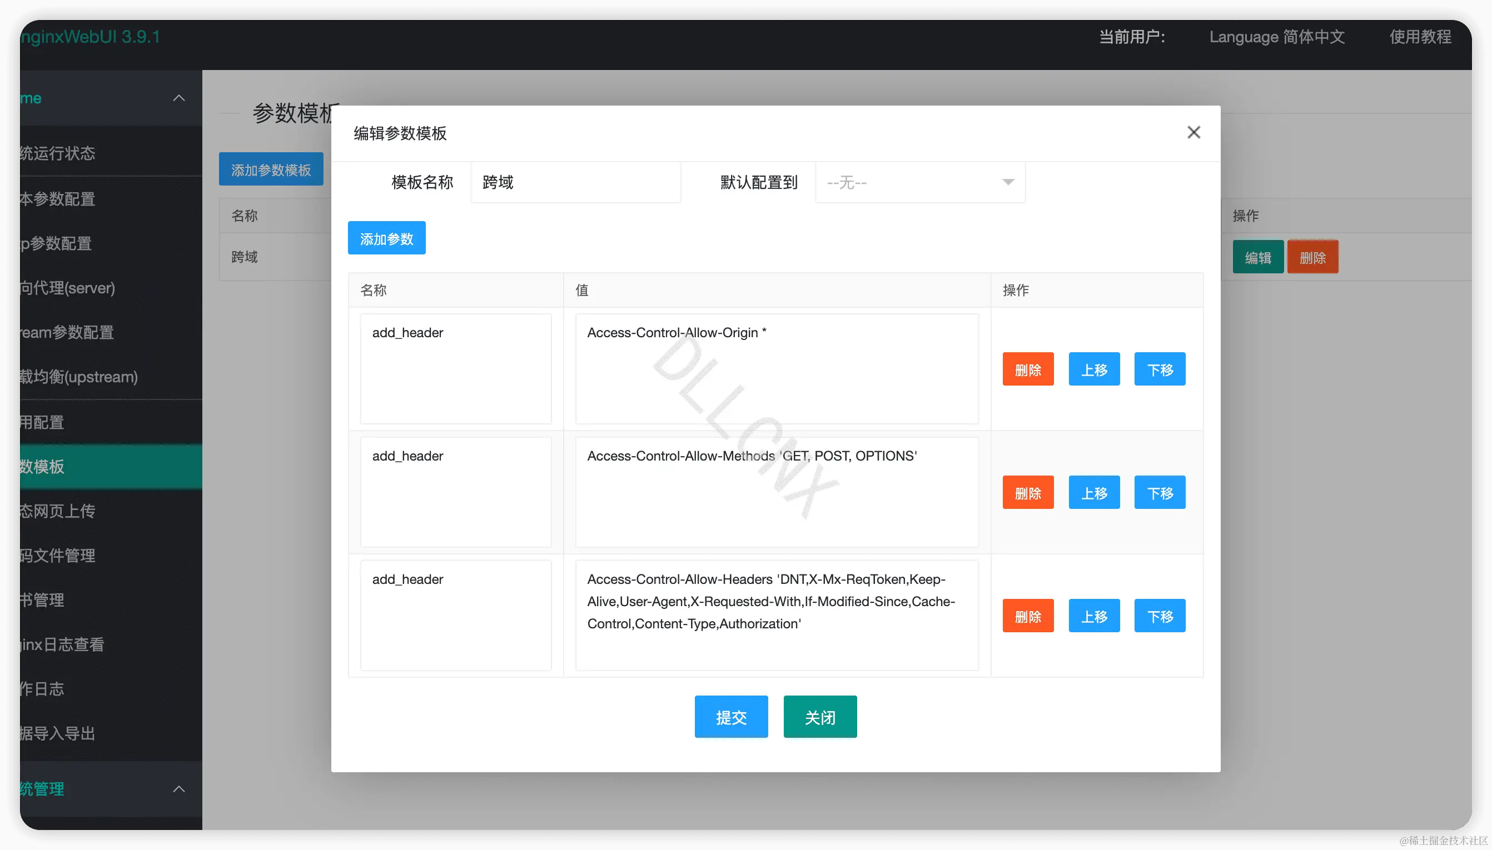The image size is (1492, 850).
Task: Click the green 关闭 button
Action: click(x=819, y=717)
